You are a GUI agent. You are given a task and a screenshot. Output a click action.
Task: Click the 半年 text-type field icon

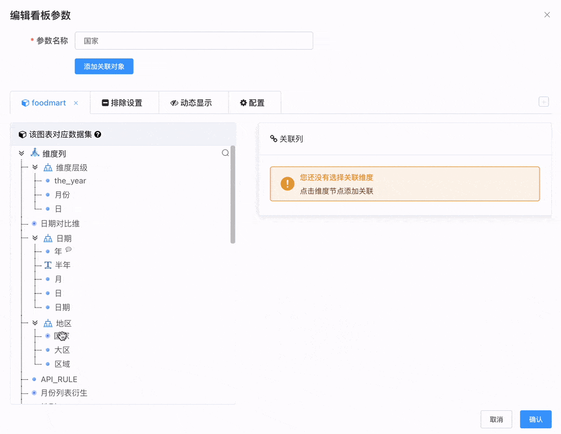pyautogui.click(x=48, y=265)
